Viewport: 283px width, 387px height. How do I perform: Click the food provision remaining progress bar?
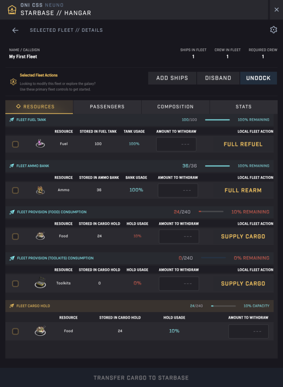[211, 212]
